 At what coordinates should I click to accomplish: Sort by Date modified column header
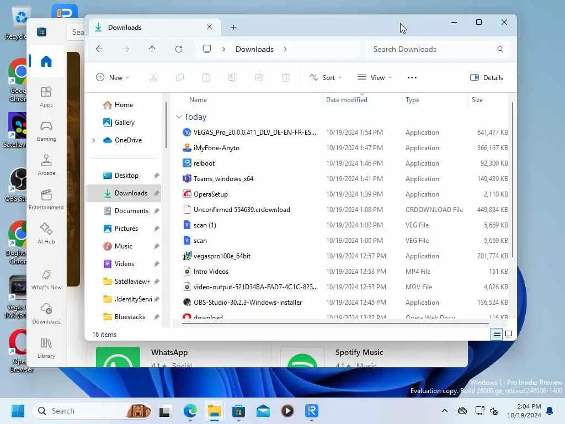click(347, 100)
